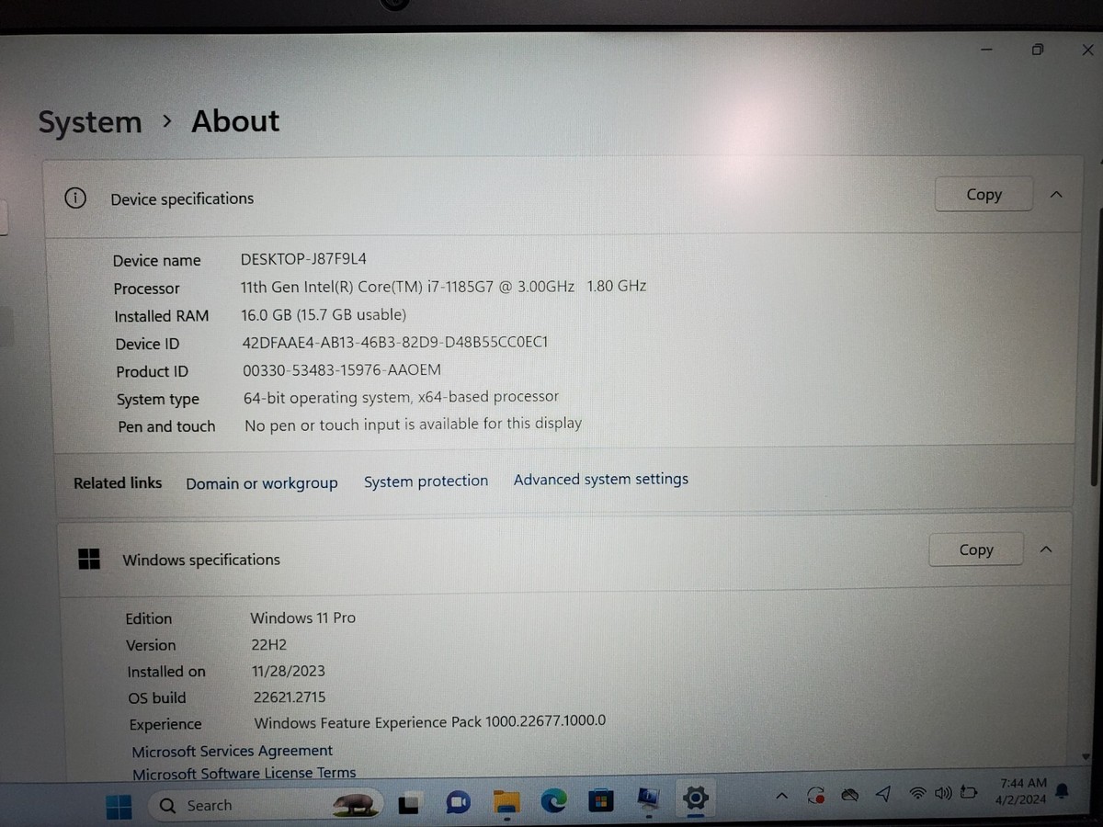Image resolution: width=1103 pixels, height=827 pixels.
Task: Go back to System breadcrumb
Action: click(x=90, y=122)
